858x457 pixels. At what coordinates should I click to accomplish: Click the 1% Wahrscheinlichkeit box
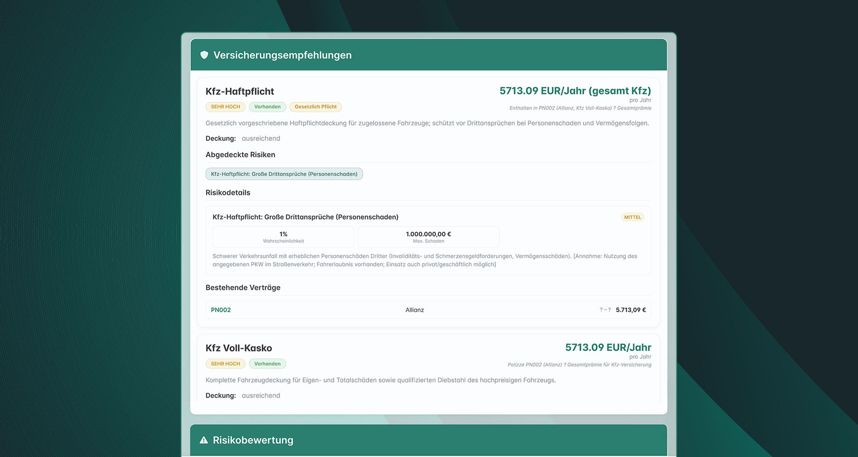(x=283, y=237)
